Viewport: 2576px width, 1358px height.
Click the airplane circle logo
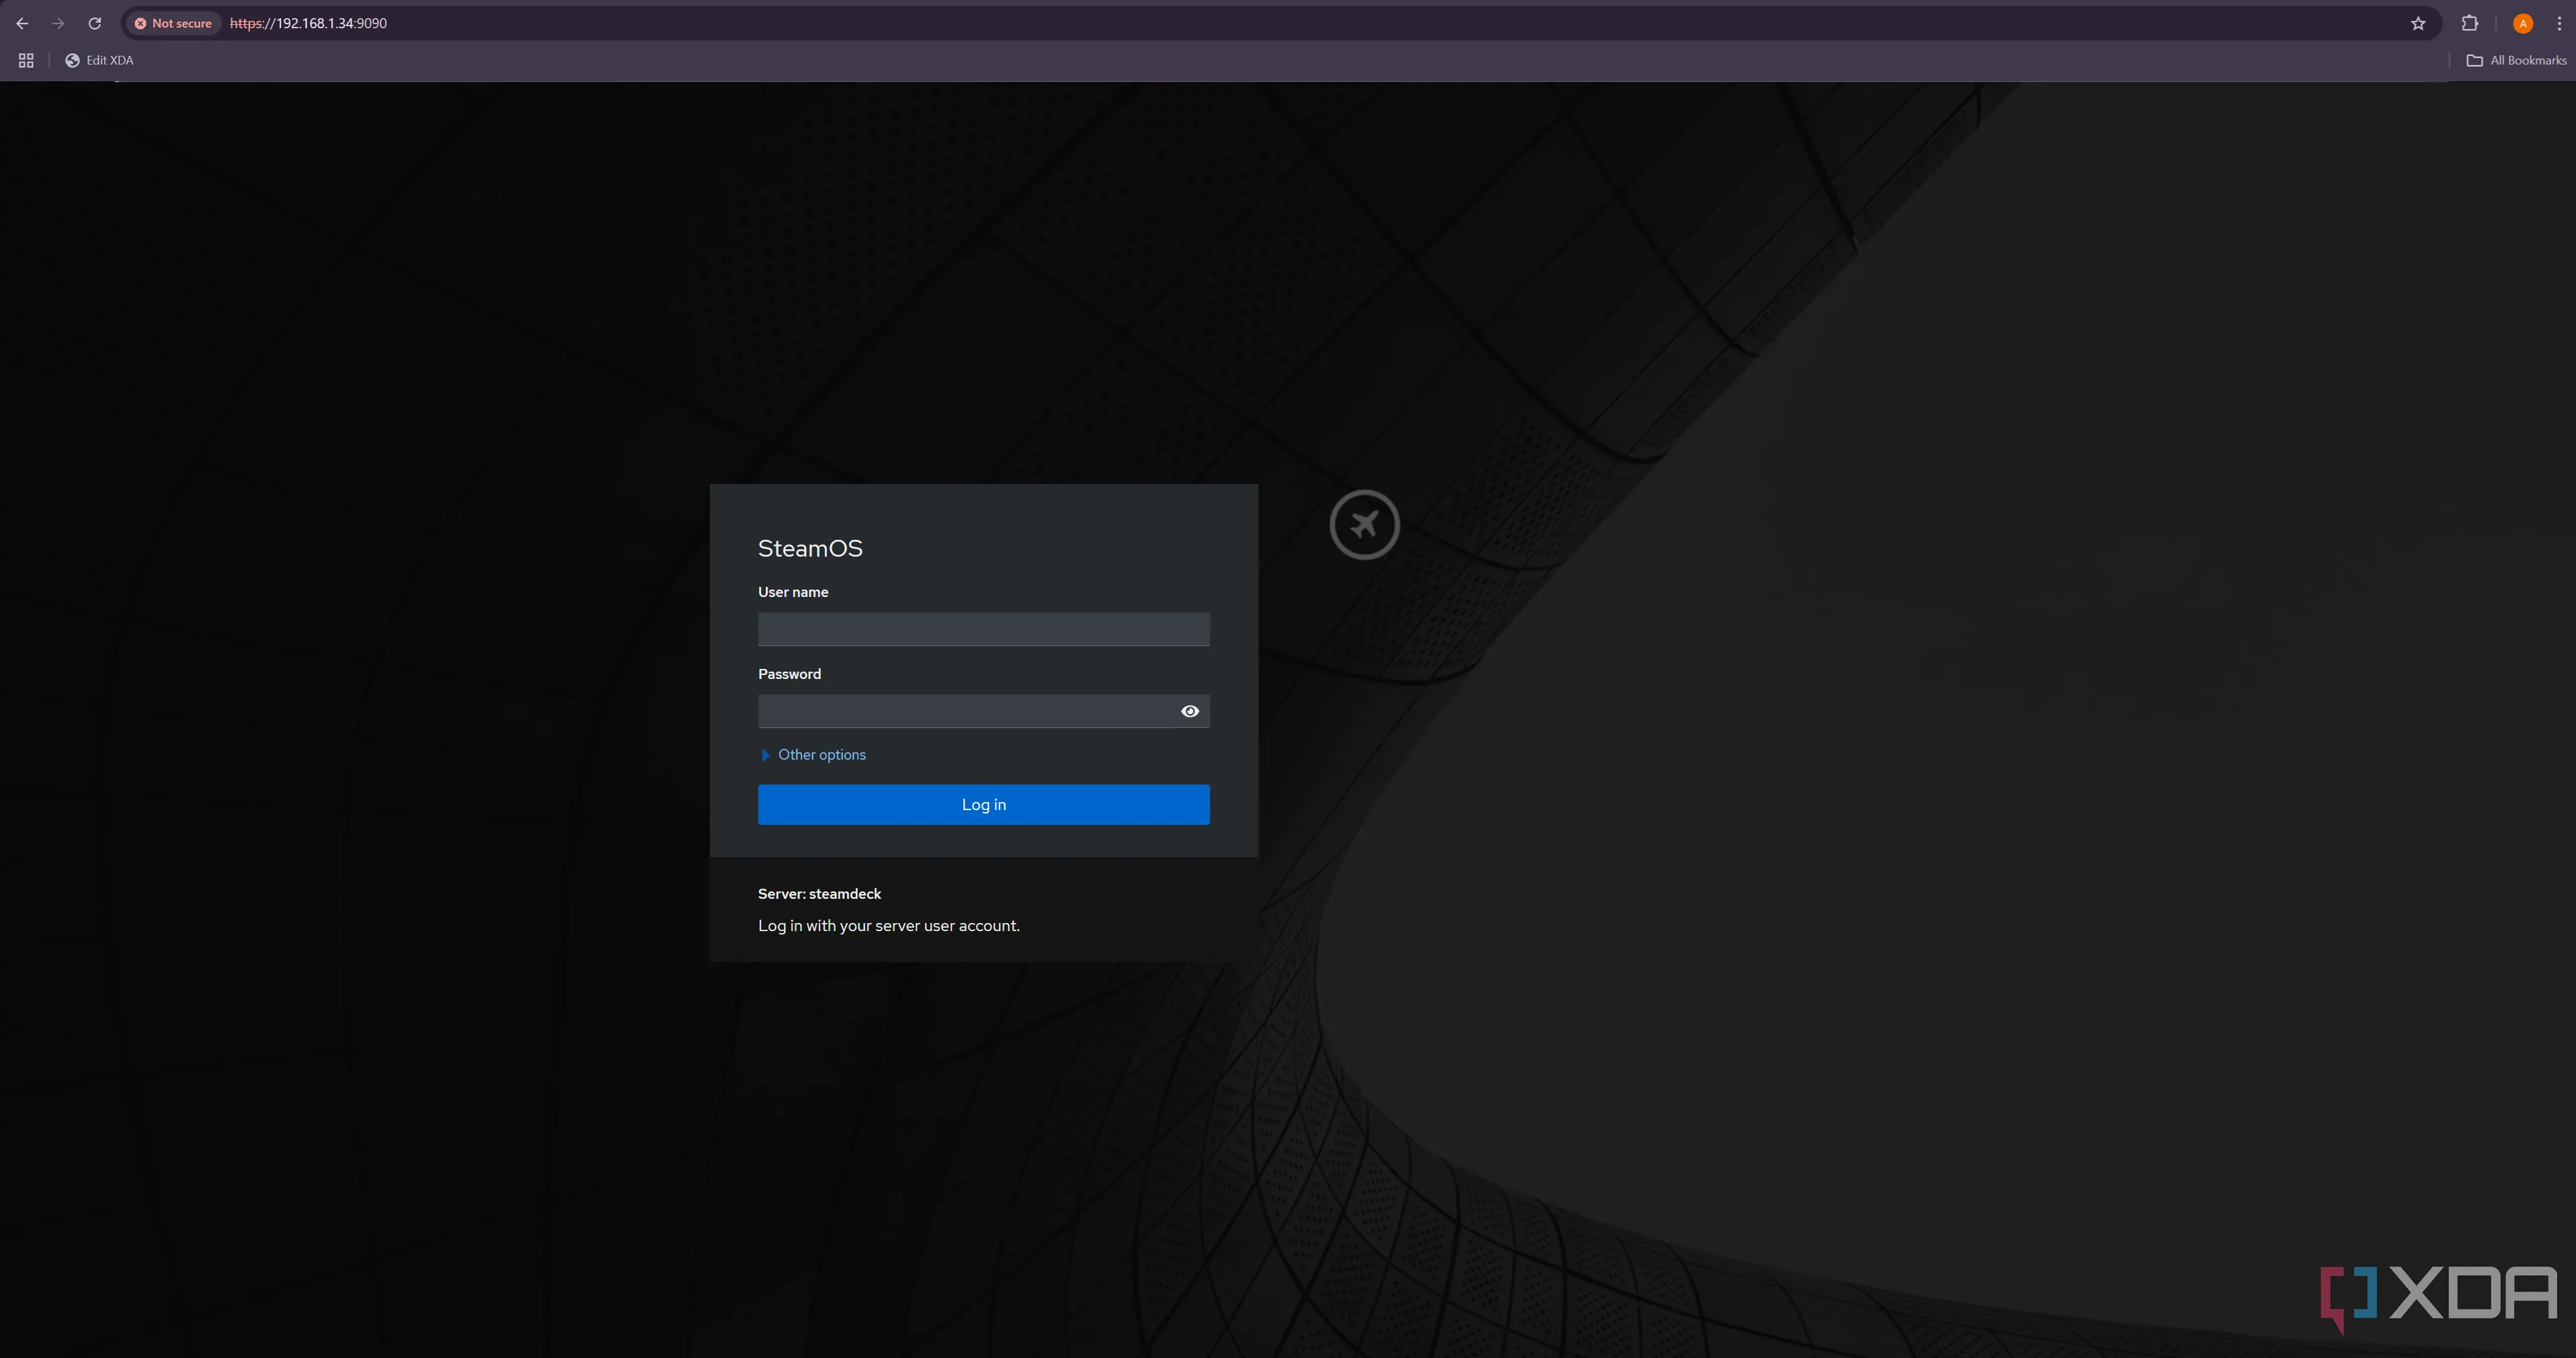point(1364,524)
